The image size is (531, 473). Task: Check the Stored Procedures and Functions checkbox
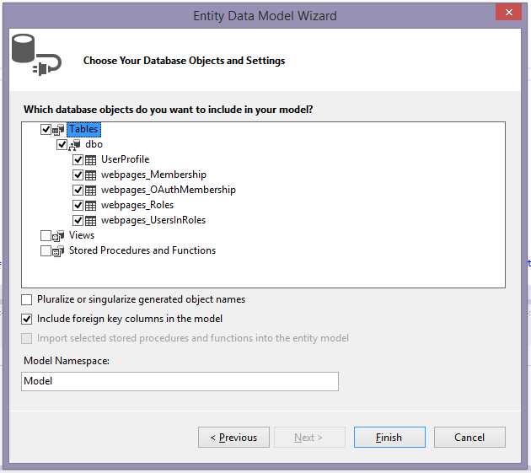[46, 250]
